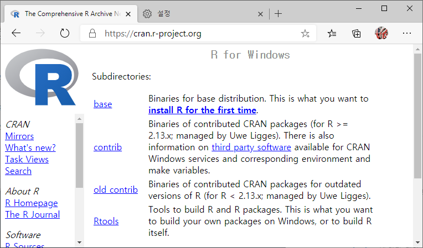Click the main page vertical scrollbar thumb
423x248 pixels.
click(x=417, y=115)
